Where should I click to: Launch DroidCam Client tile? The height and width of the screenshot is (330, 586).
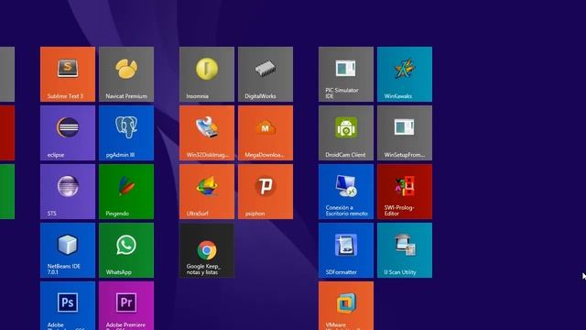tap(346, 133)
